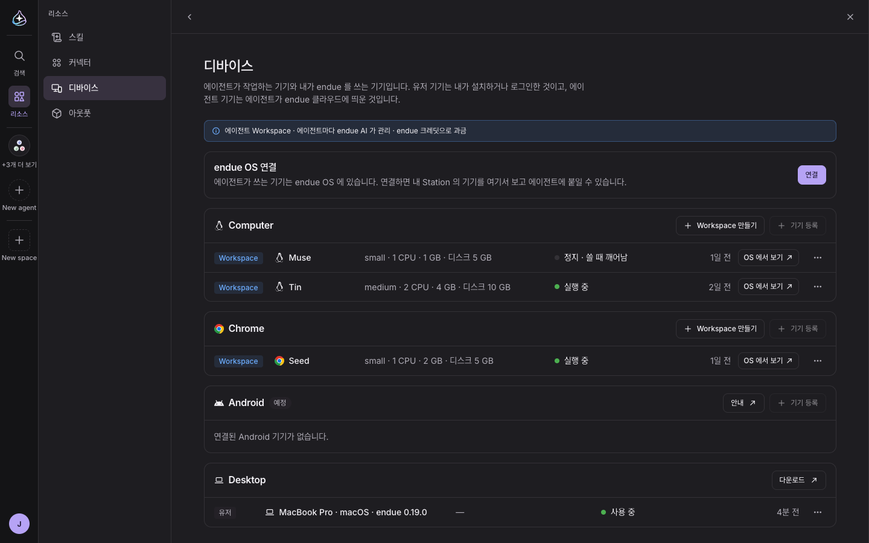The height and width of the screenshot is (543, 869).
Task: Open the agents avatar group (+3개 더 보기)
Action: click(x=19, y=145)
